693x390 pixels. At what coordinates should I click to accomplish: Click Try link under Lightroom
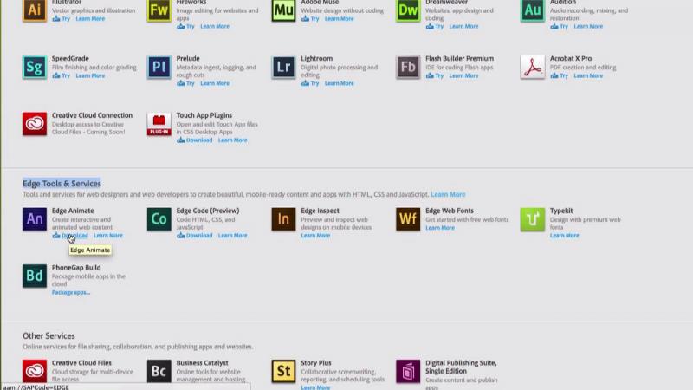point(314,84)
